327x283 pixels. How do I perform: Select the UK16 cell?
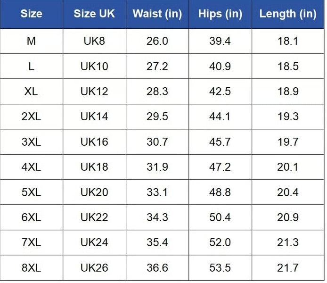pos(94,142)
